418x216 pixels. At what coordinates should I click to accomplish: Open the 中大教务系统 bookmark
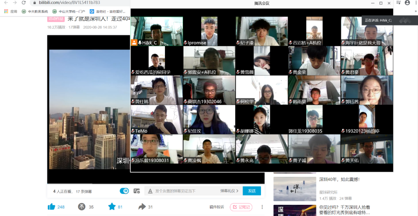pos(35,12)
